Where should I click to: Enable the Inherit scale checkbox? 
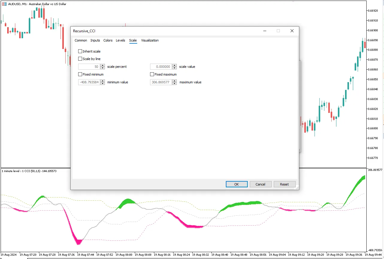point(80,51)
